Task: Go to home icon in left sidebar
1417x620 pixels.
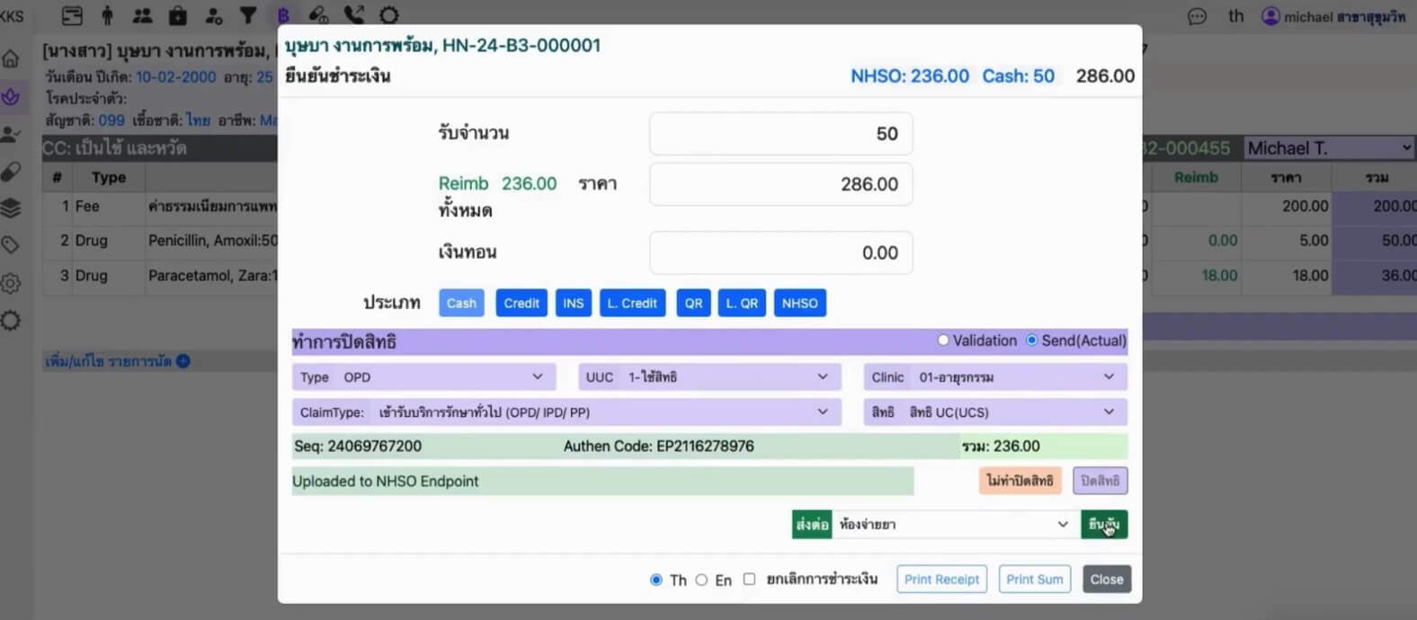Action: pos(11,59)
